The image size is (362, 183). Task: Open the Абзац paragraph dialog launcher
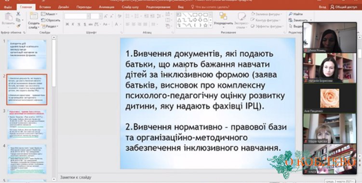click(x=173, y=33)
